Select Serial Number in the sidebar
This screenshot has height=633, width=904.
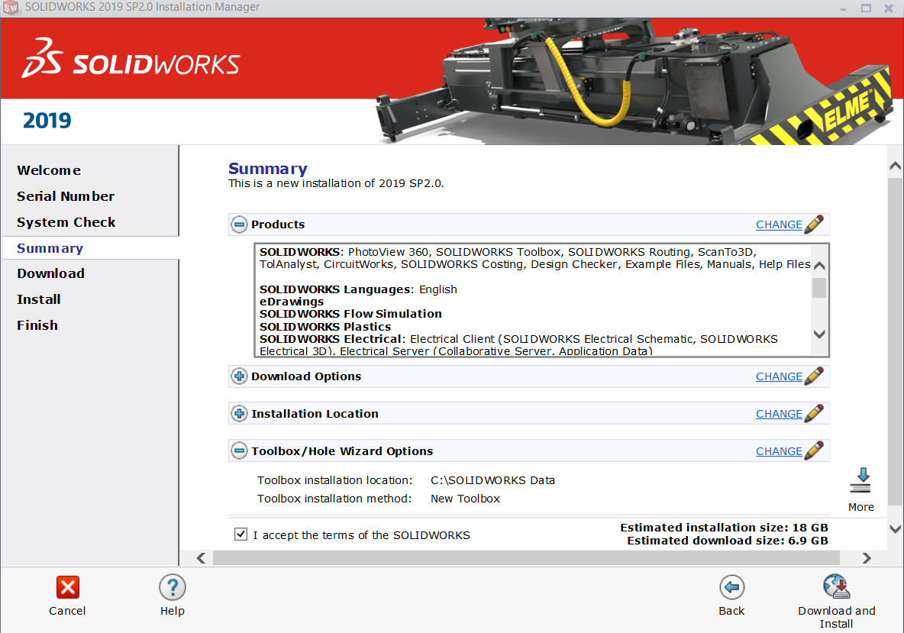[66, 196]
